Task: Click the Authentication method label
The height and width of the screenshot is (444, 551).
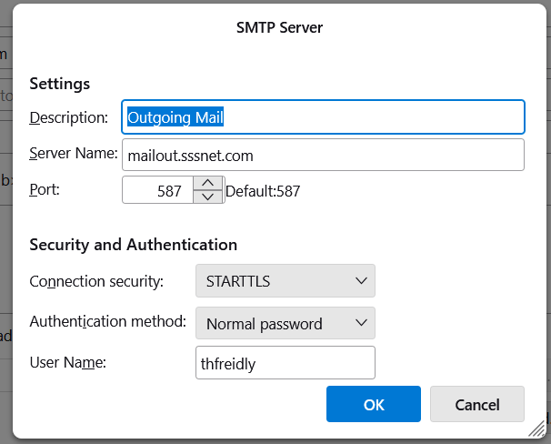Action: (x=107, y=322)
